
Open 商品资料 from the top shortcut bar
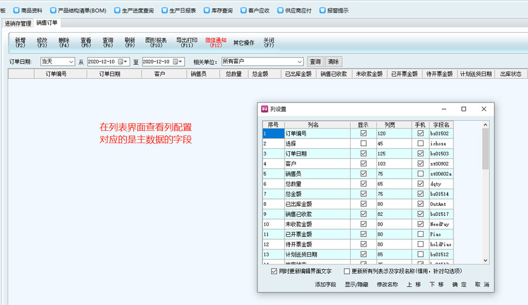click(28, 11)
